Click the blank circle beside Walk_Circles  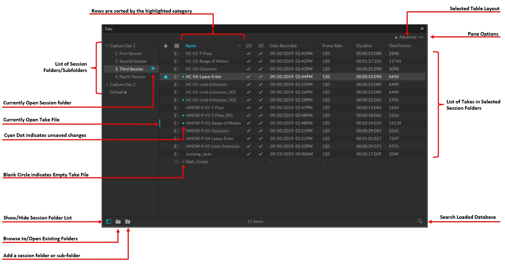click(x=183, y=162)
